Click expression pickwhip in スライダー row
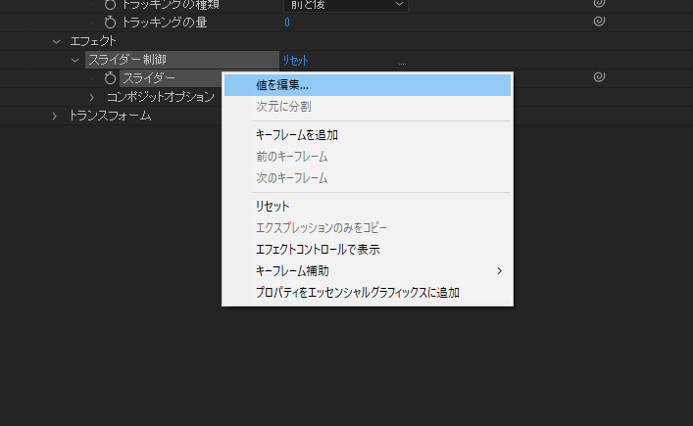Viewport: 693px width, 426px height. tap(599, 76)
